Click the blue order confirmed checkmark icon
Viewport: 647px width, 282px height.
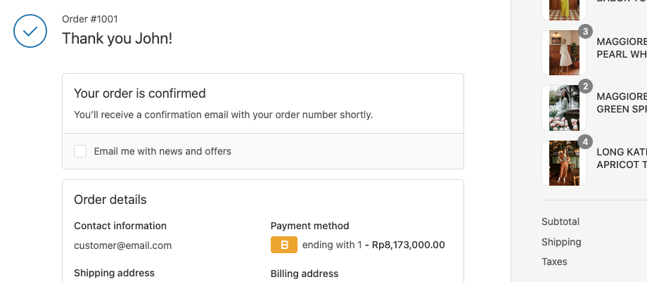click(30, 31)
